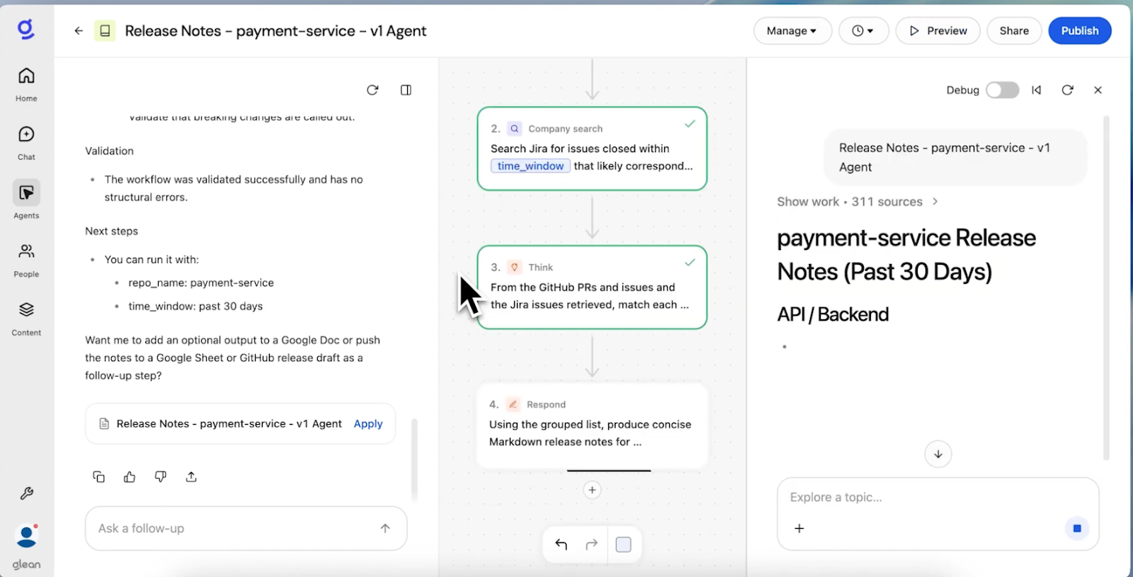Focus the Ask a follow-up field
The image size is (1133, 577).
246,528
